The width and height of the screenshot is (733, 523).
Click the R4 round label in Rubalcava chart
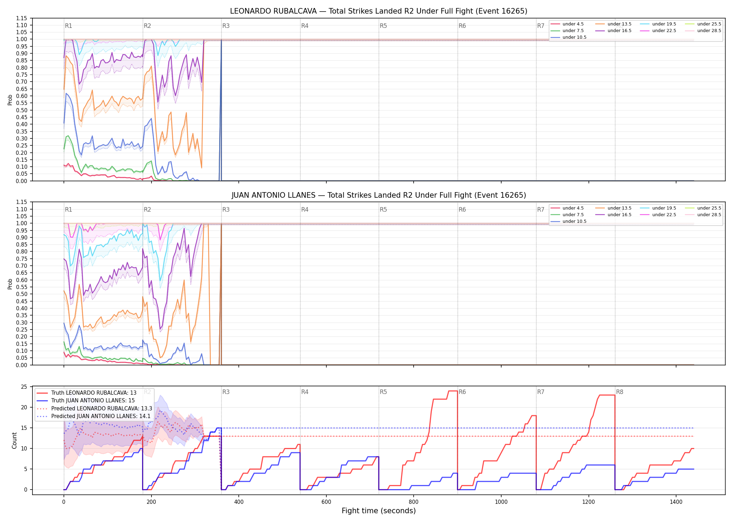pyautogui.click(x=305, y=26)
